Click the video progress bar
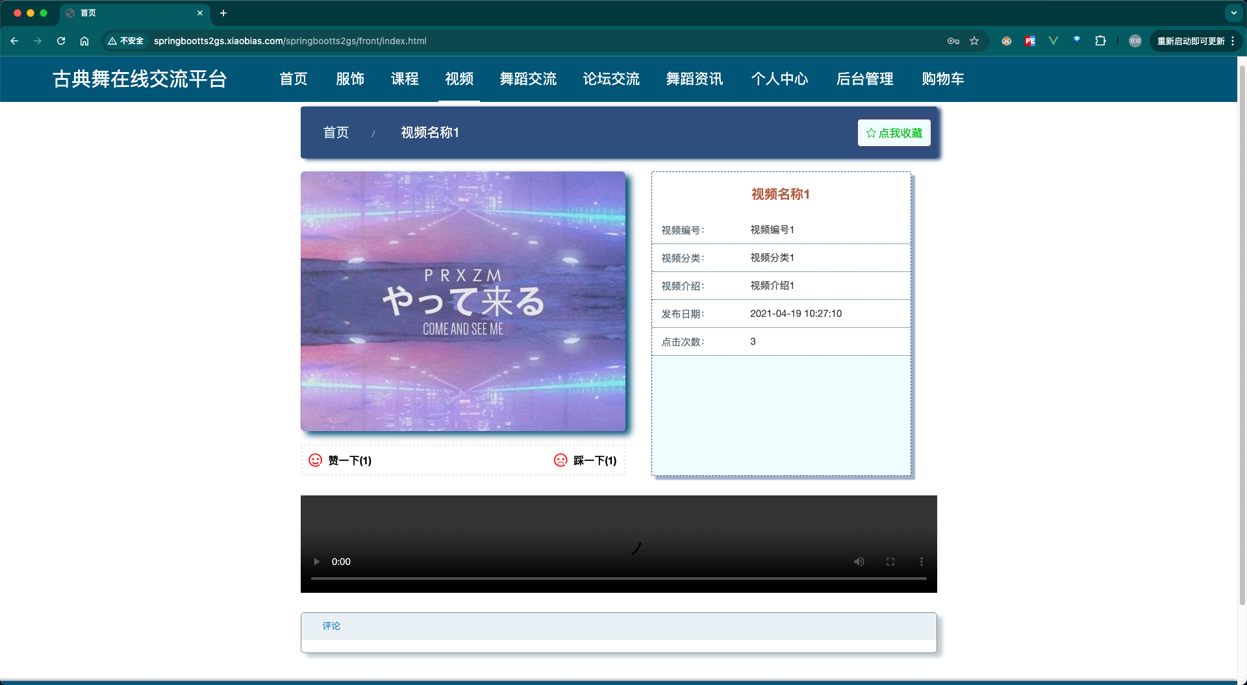Screen dimensions: 1247x685 pyautogui.click(x=619, y=578)
